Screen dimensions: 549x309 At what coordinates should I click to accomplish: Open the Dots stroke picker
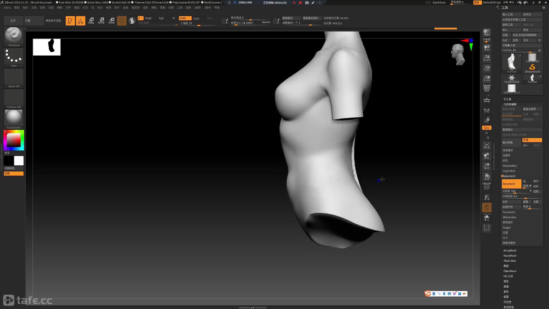[14, 58]
